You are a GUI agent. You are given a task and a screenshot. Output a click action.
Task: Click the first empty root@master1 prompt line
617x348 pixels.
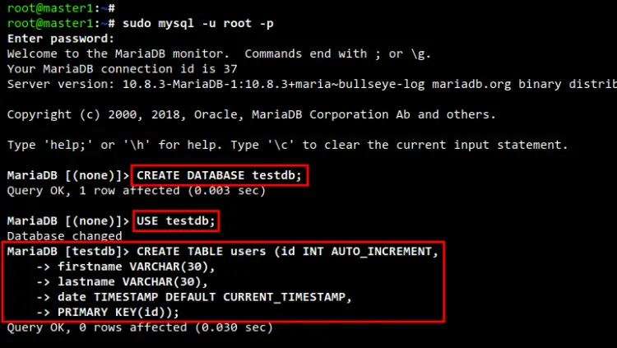tap(54, 8)
